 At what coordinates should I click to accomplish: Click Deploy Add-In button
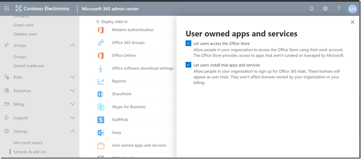pos(112,22)
